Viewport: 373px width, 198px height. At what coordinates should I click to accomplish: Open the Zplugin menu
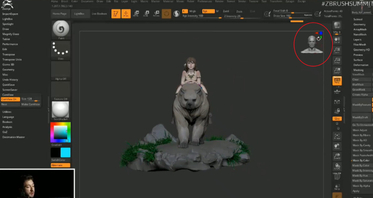click(290, 1)
